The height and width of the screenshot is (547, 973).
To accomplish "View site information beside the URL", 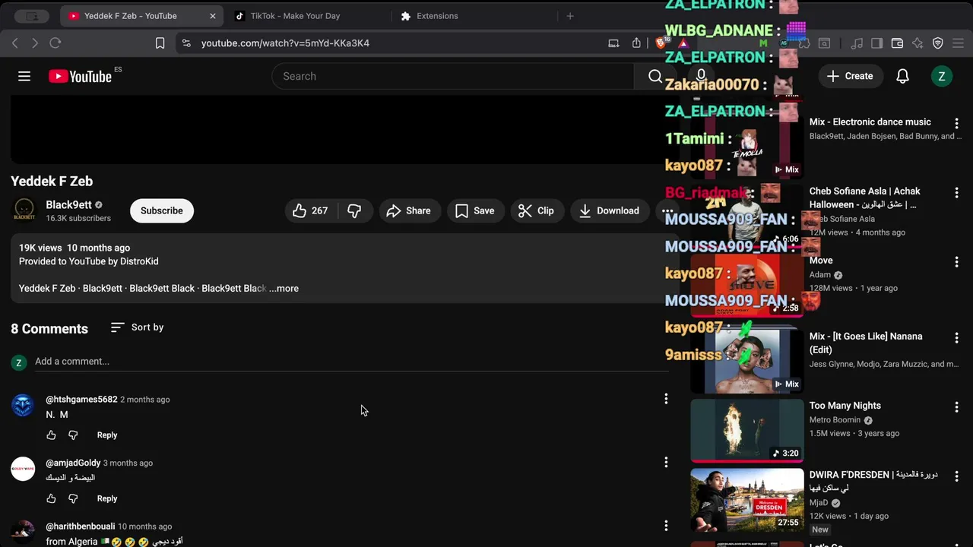I will tap(185, 43).
